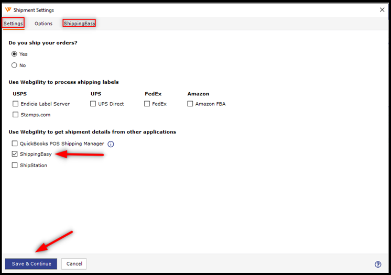Click the Shipment Settings title text
Image resolution: width=391 pixels, height=275 pixels.
[x=34, y=10]
